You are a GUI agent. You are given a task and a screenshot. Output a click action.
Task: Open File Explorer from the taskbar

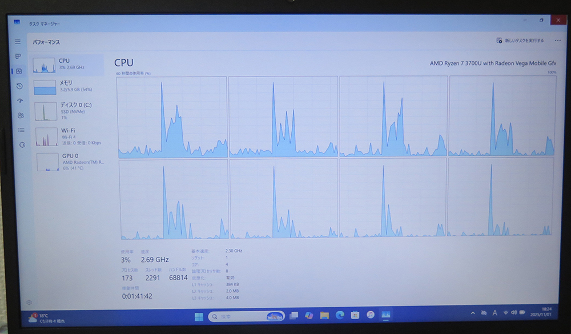click(x=324, y=315)
